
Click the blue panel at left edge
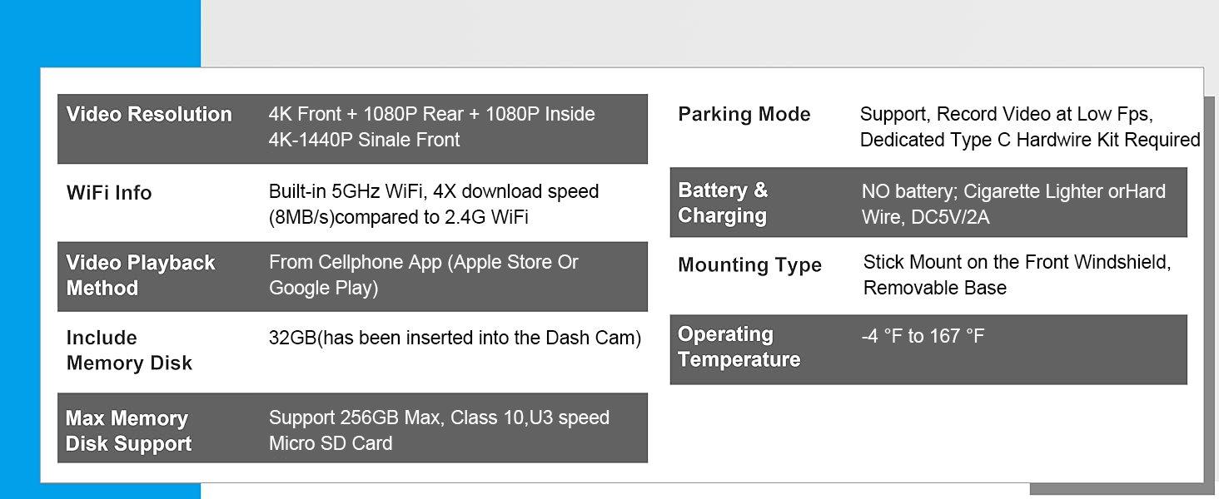[18, 249]
